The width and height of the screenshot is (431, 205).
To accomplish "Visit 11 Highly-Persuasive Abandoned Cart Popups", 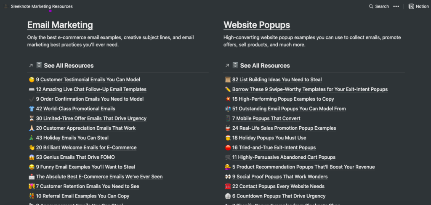I will click(x=284, y=157).
